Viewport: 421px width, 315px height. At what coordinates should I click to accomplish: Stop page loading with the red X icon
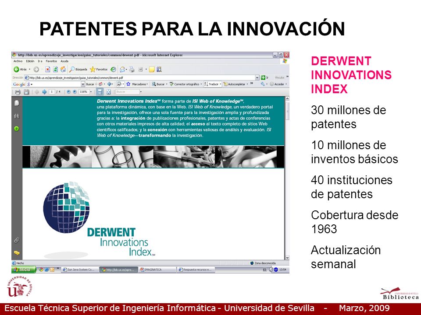tap(47, 70)
